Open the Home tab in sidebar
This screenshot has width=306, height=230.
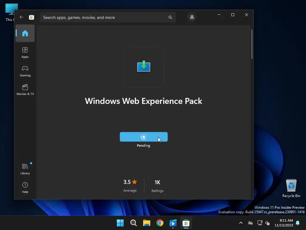click(25, 33)
